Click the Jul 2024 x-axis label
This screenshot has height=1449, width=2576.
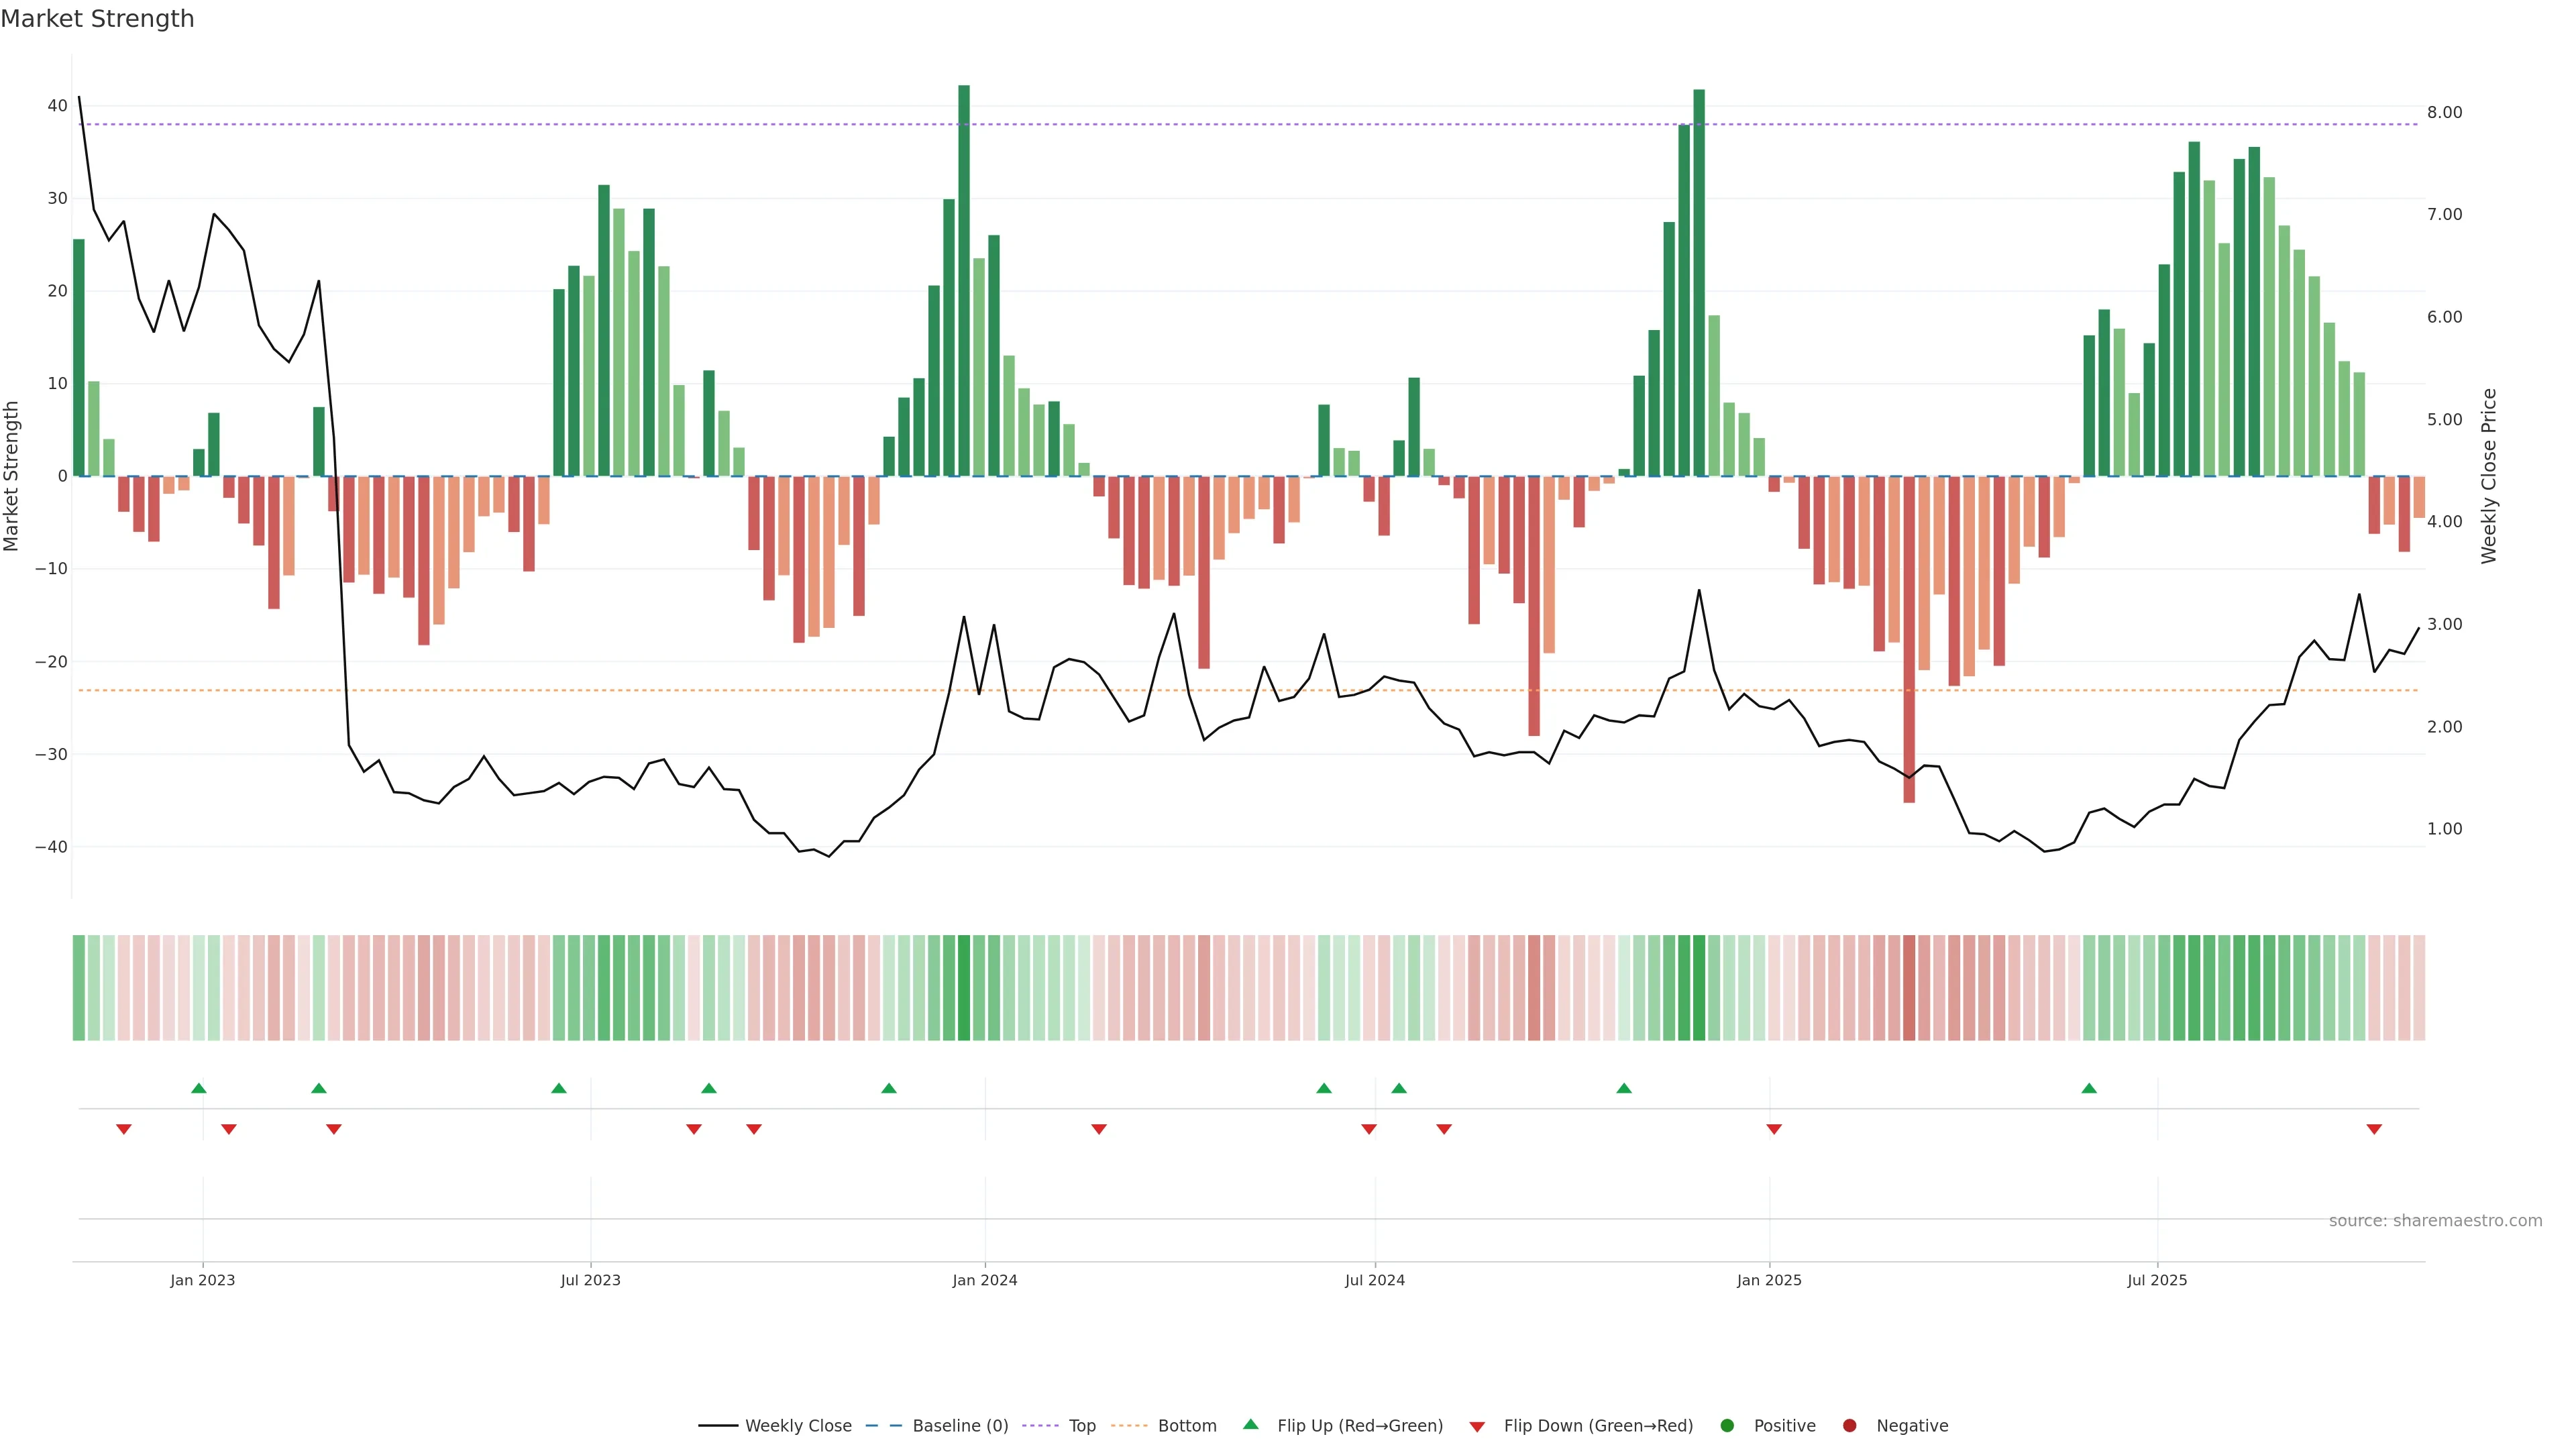pos(1374,1280)
